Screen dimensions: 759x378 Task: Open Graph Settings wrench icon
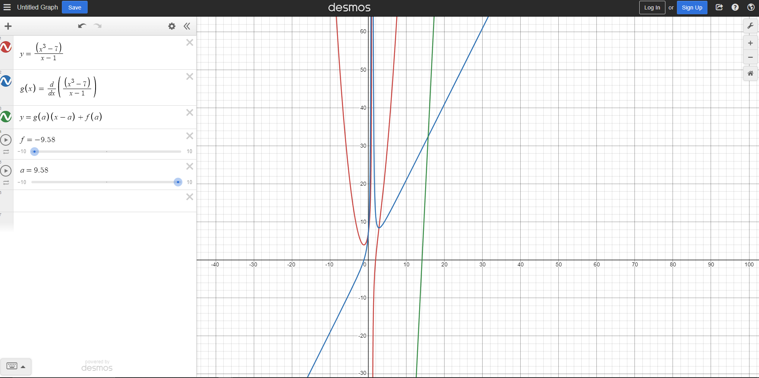click(750, 26)
